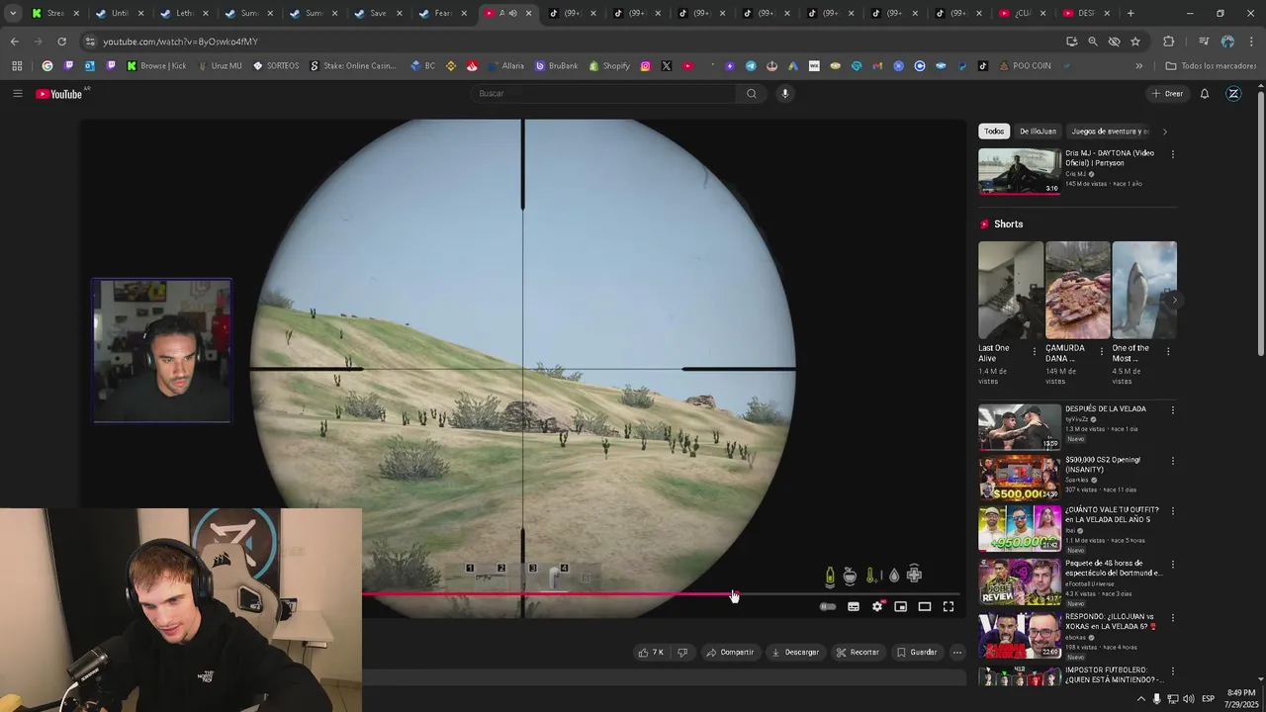Expand hidden bookmarks with the chevron
1266x712 pixels.
pyautogui.click(x=1138, y=66)
